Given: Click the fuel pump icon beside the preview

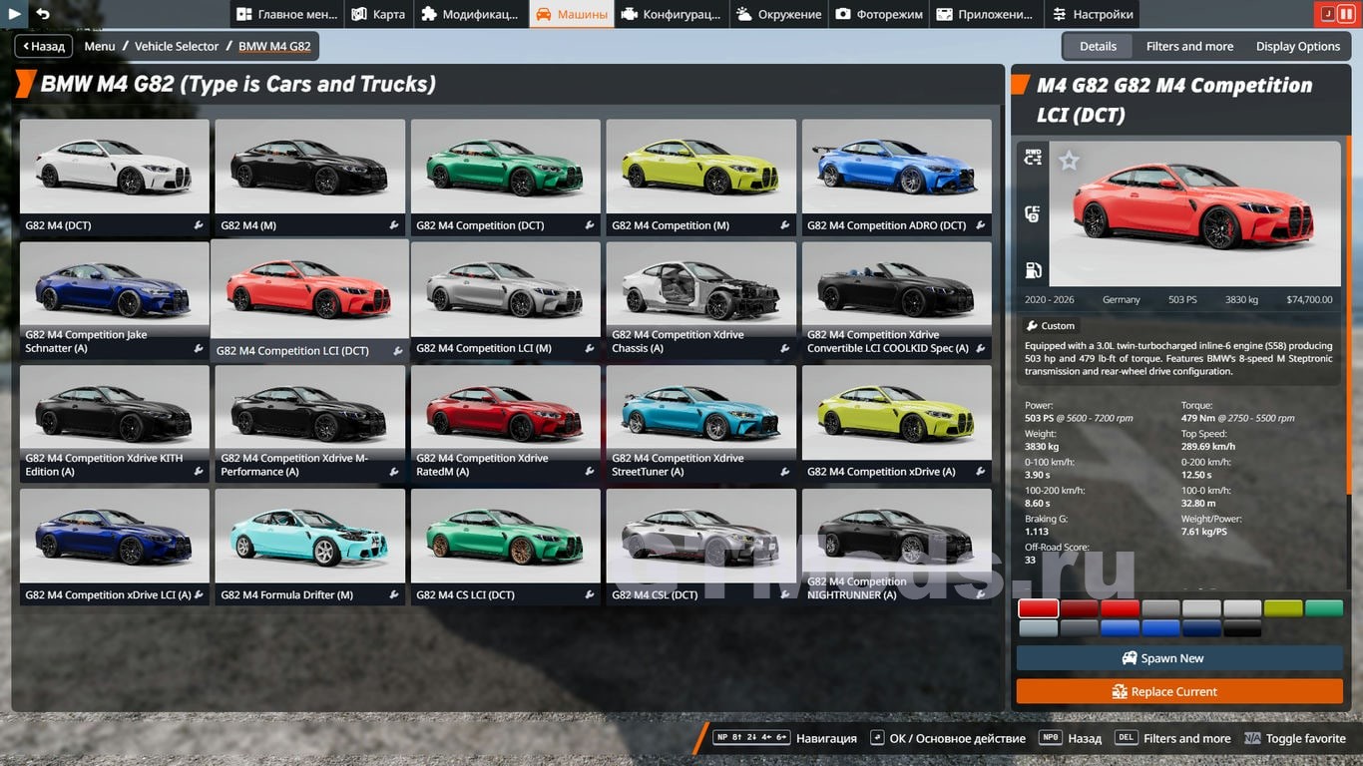Looking at the screenshot, I should click(1033, 270).
